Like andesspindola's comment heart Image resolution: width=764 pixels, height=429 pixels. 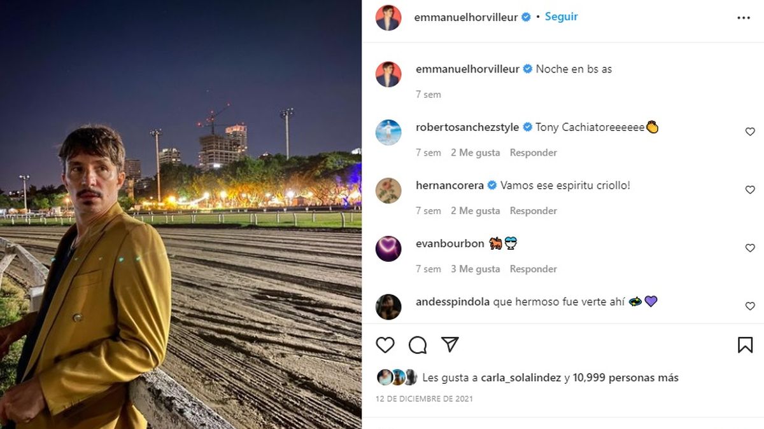tap(750, 306)
